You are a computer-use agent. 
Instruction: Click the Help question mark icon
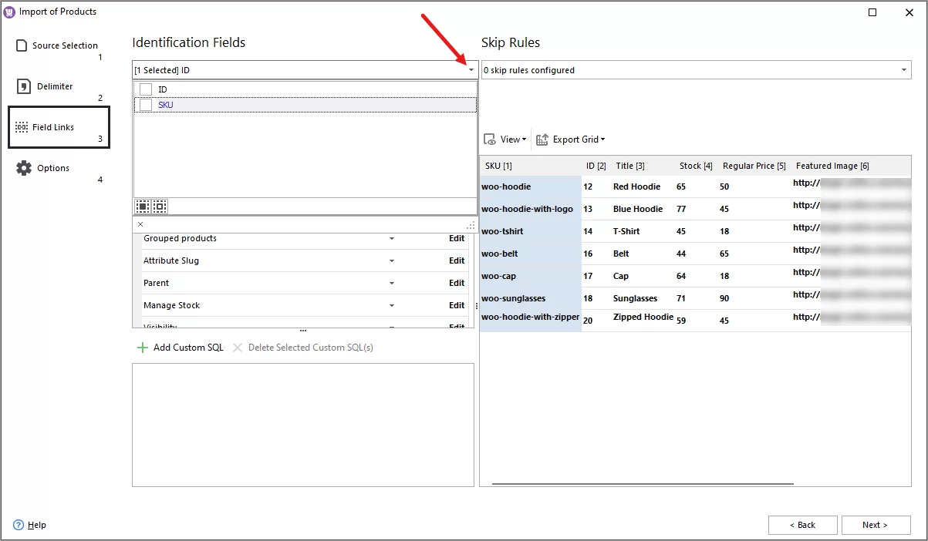coord(18,525)
